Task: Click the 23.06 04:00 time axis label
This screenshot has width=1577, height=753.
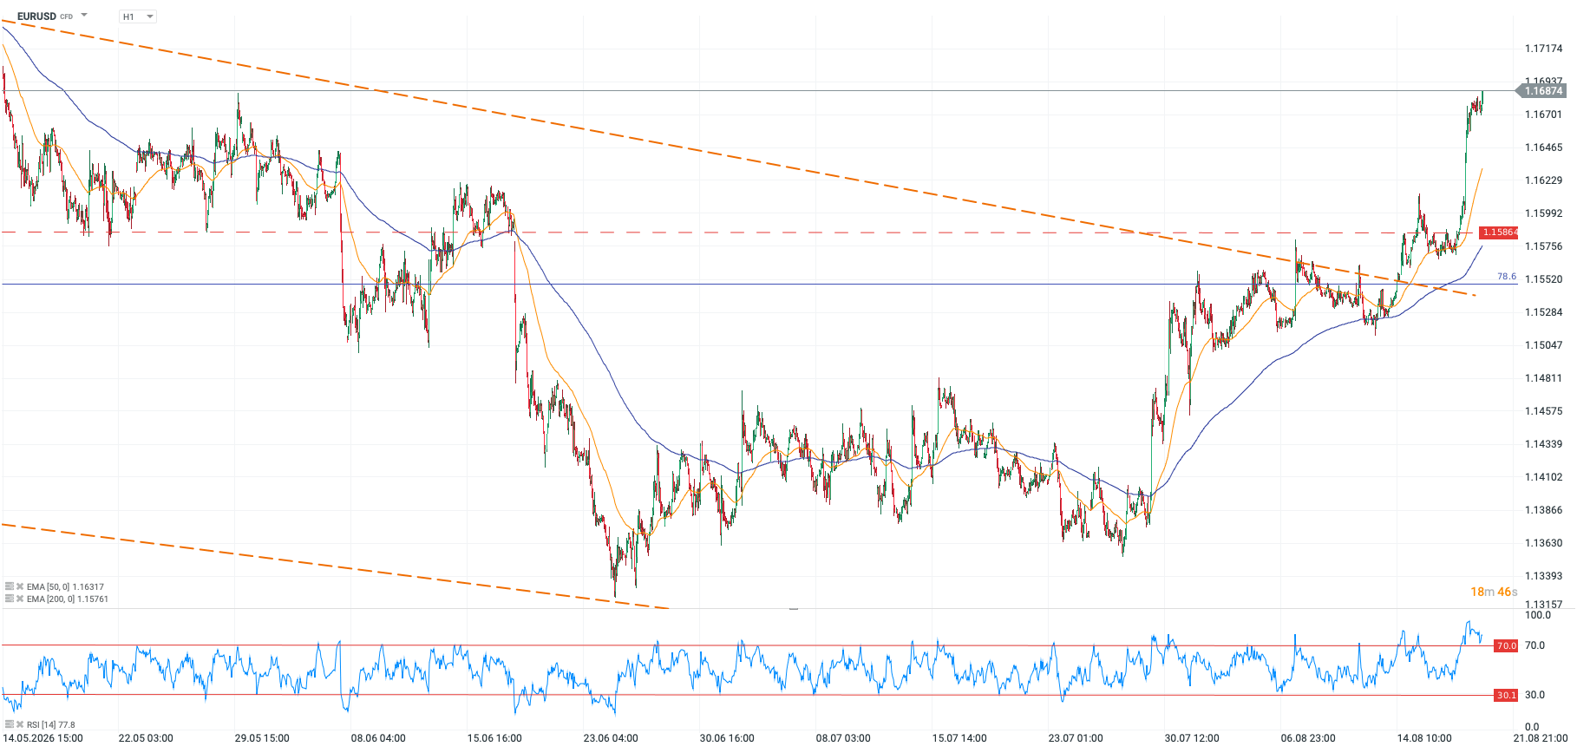Action: [x=611, y=738]
